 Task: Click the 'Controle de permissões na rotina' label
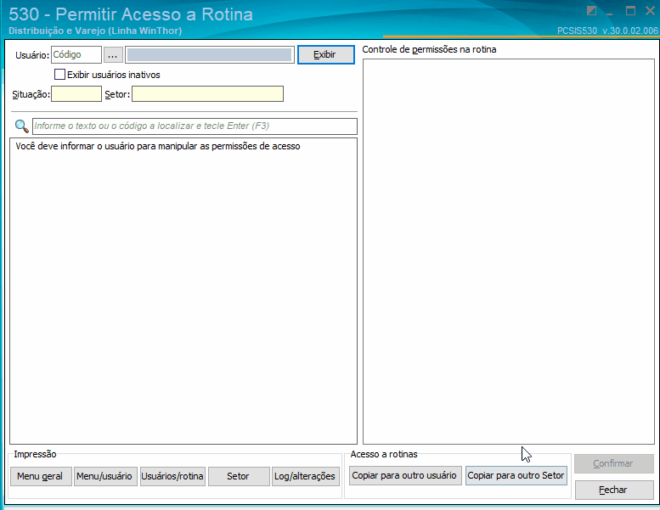[429, 49]
